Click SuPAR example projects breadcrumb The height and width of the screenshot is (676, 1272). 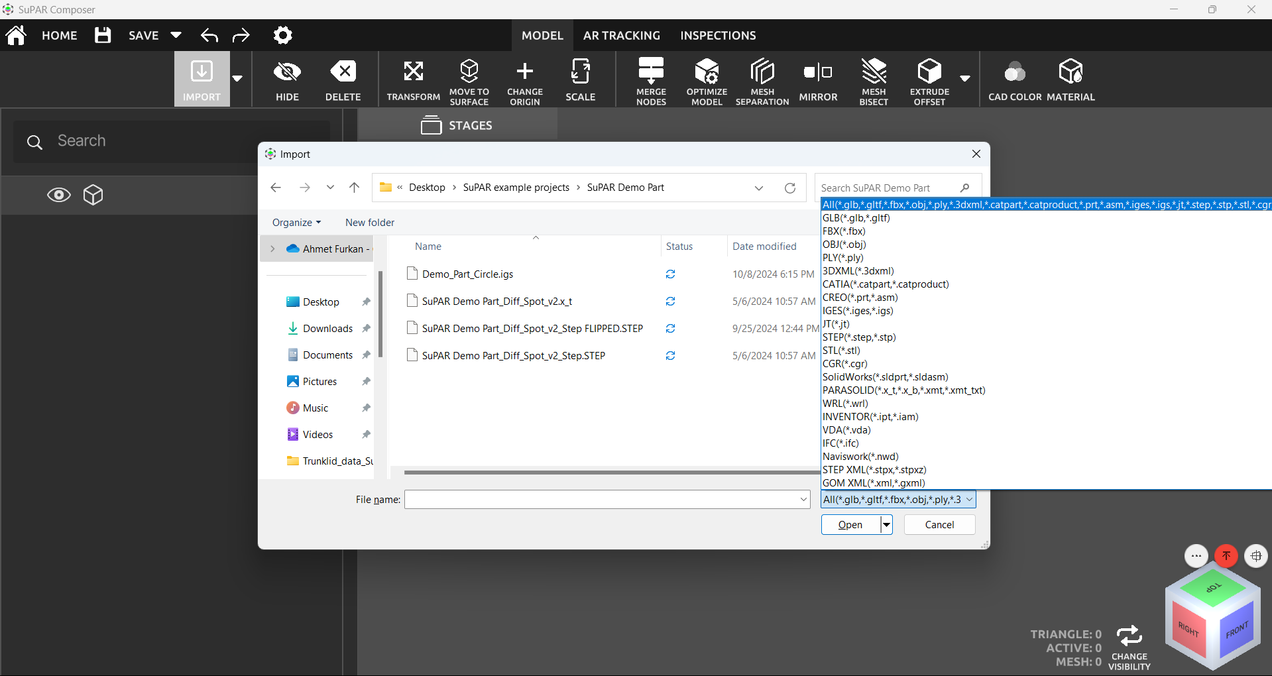516,188
